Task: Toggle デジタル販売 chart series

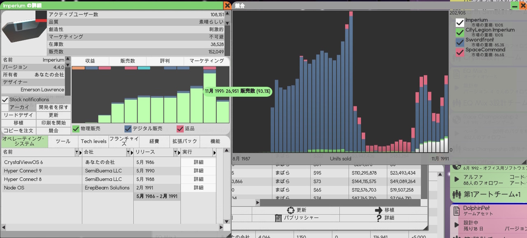Action: [x=128, y=129]
